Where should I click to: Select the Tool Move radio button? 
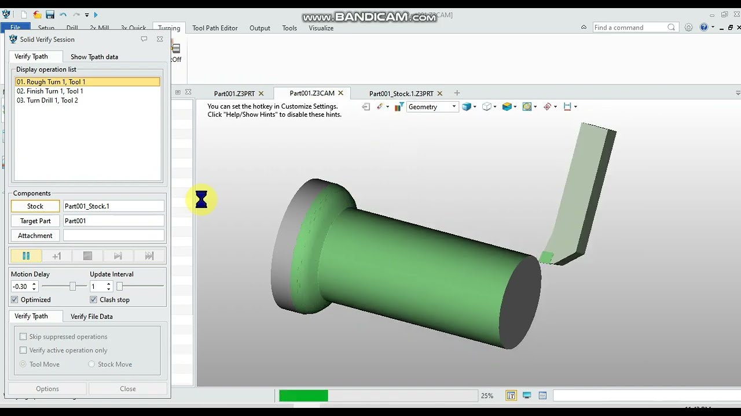[x=23, y=365]
